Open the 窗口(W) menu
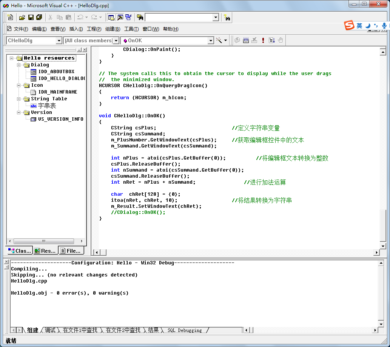The image size is (390, 347). (151, 29)
